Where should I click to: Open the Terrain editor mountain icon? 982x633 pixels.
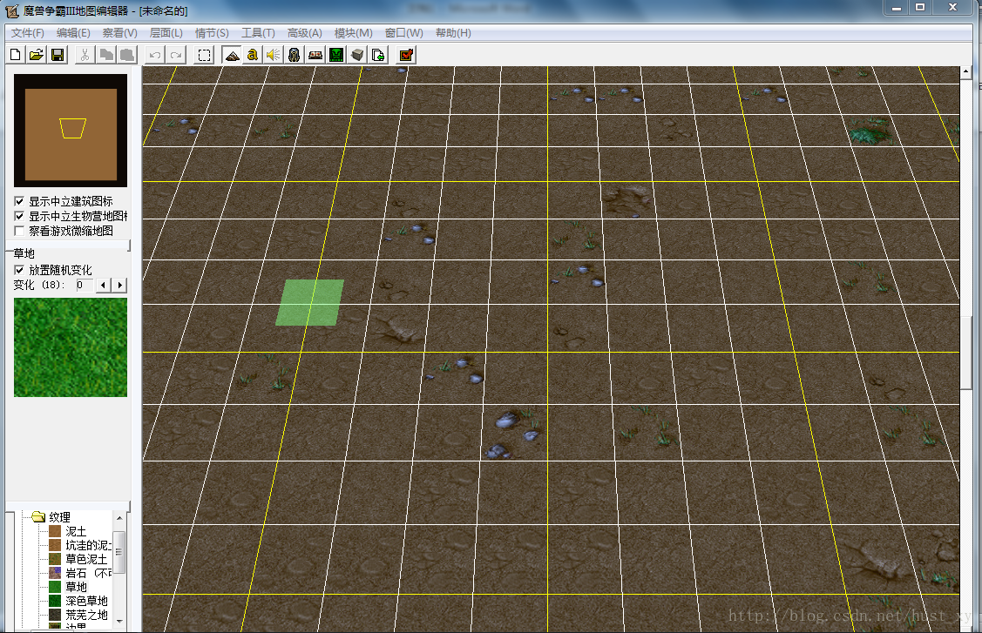tap(232, 55)
